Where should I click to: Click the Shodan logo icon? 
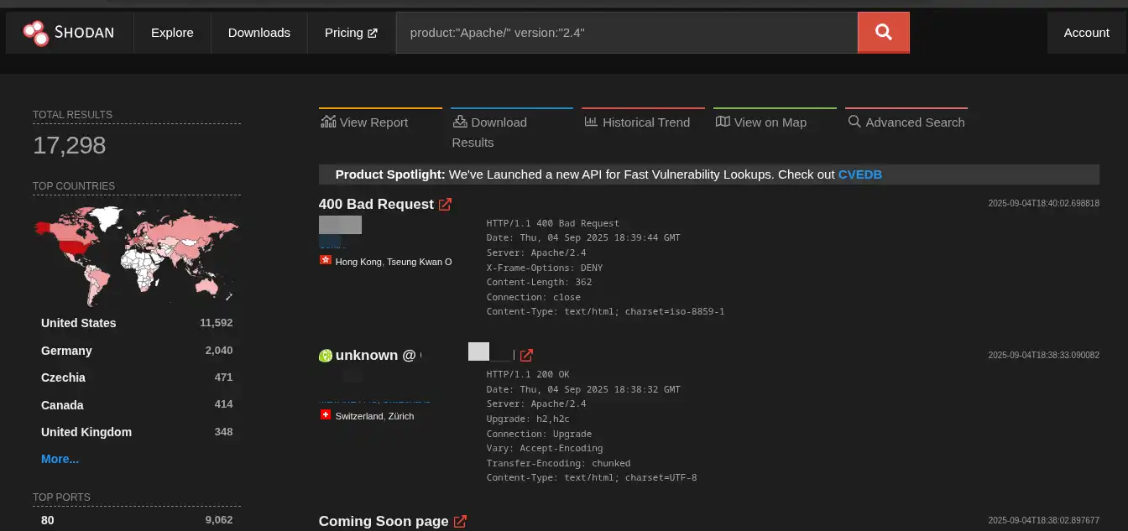[36, 33]
